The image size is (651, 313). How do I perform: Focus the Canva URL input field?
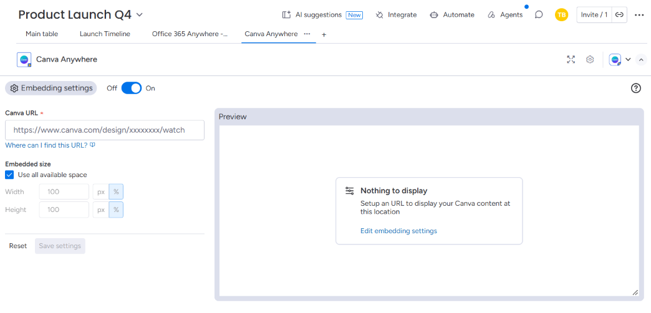[105, 130]
